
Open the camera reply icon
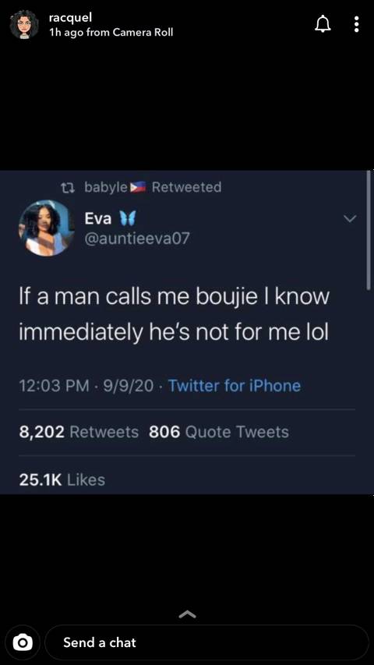tap(20, 642)
